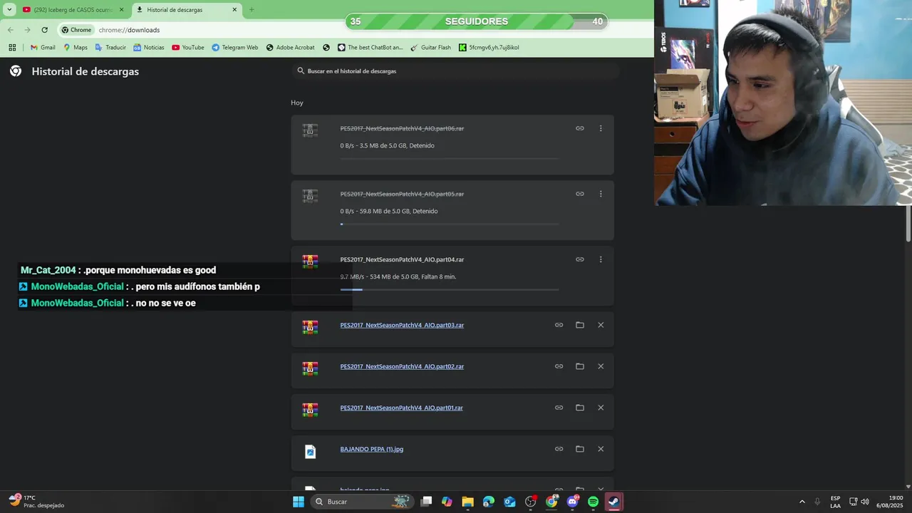Open the apps grid in bookmarks bar

point(12,48)
